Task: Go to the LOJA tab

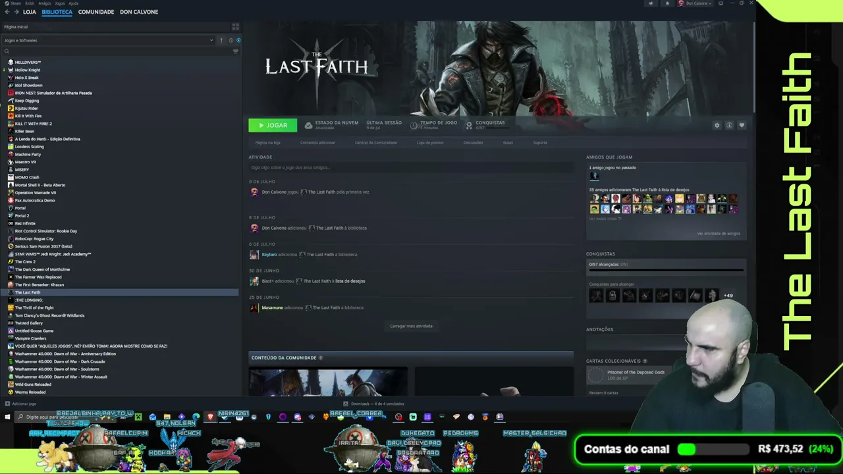Action: tap(30, 12)
